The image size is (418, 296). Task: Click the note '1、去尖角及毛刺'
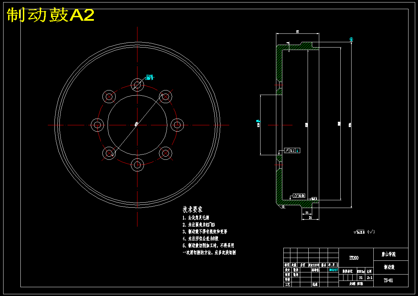196,218
